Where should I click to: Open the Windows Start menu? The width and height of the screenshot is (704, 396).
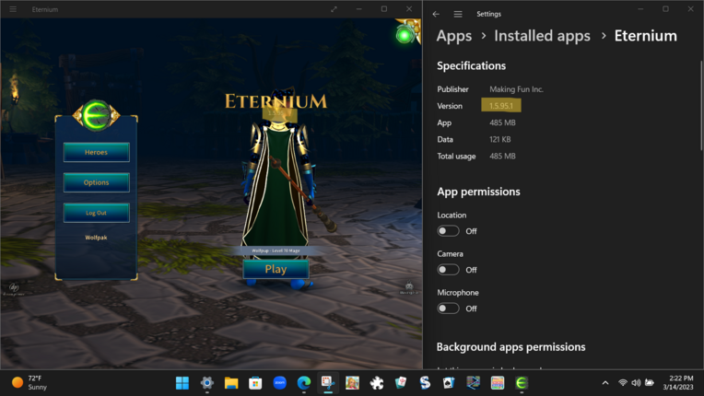182,383
